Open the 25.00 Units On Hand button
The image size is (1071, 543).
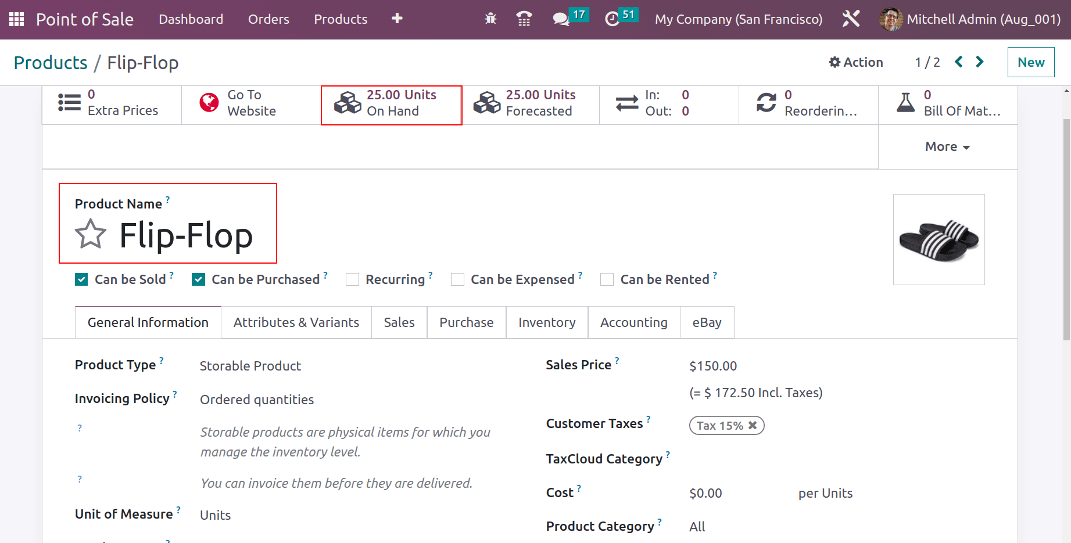coord(391,103)
